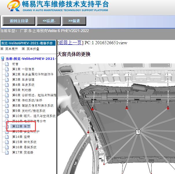The width and height of the screenshot is (175, 174).
Task: Click the page icon next to 第14章
Action: (7, 137)
